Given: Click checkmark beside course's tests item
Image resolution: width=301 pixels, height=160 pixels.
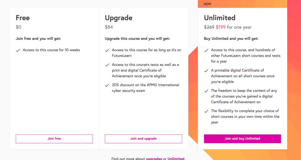Looking at the screenshot, I should tap(107, 65).
